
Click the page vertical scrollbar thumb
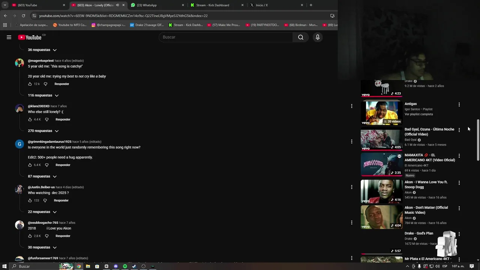coord(478,140)
